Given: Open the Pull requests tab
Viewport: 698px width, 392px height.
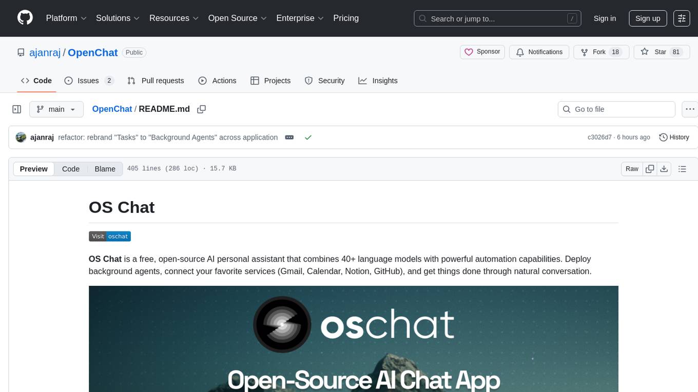Looking at the screenshot, I should point(156,81).
